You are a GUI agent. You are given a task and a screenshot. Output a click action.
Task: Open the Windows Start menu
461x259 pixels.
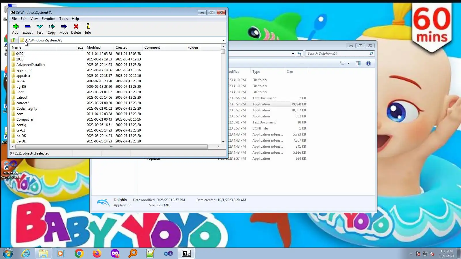coord(8,254)
